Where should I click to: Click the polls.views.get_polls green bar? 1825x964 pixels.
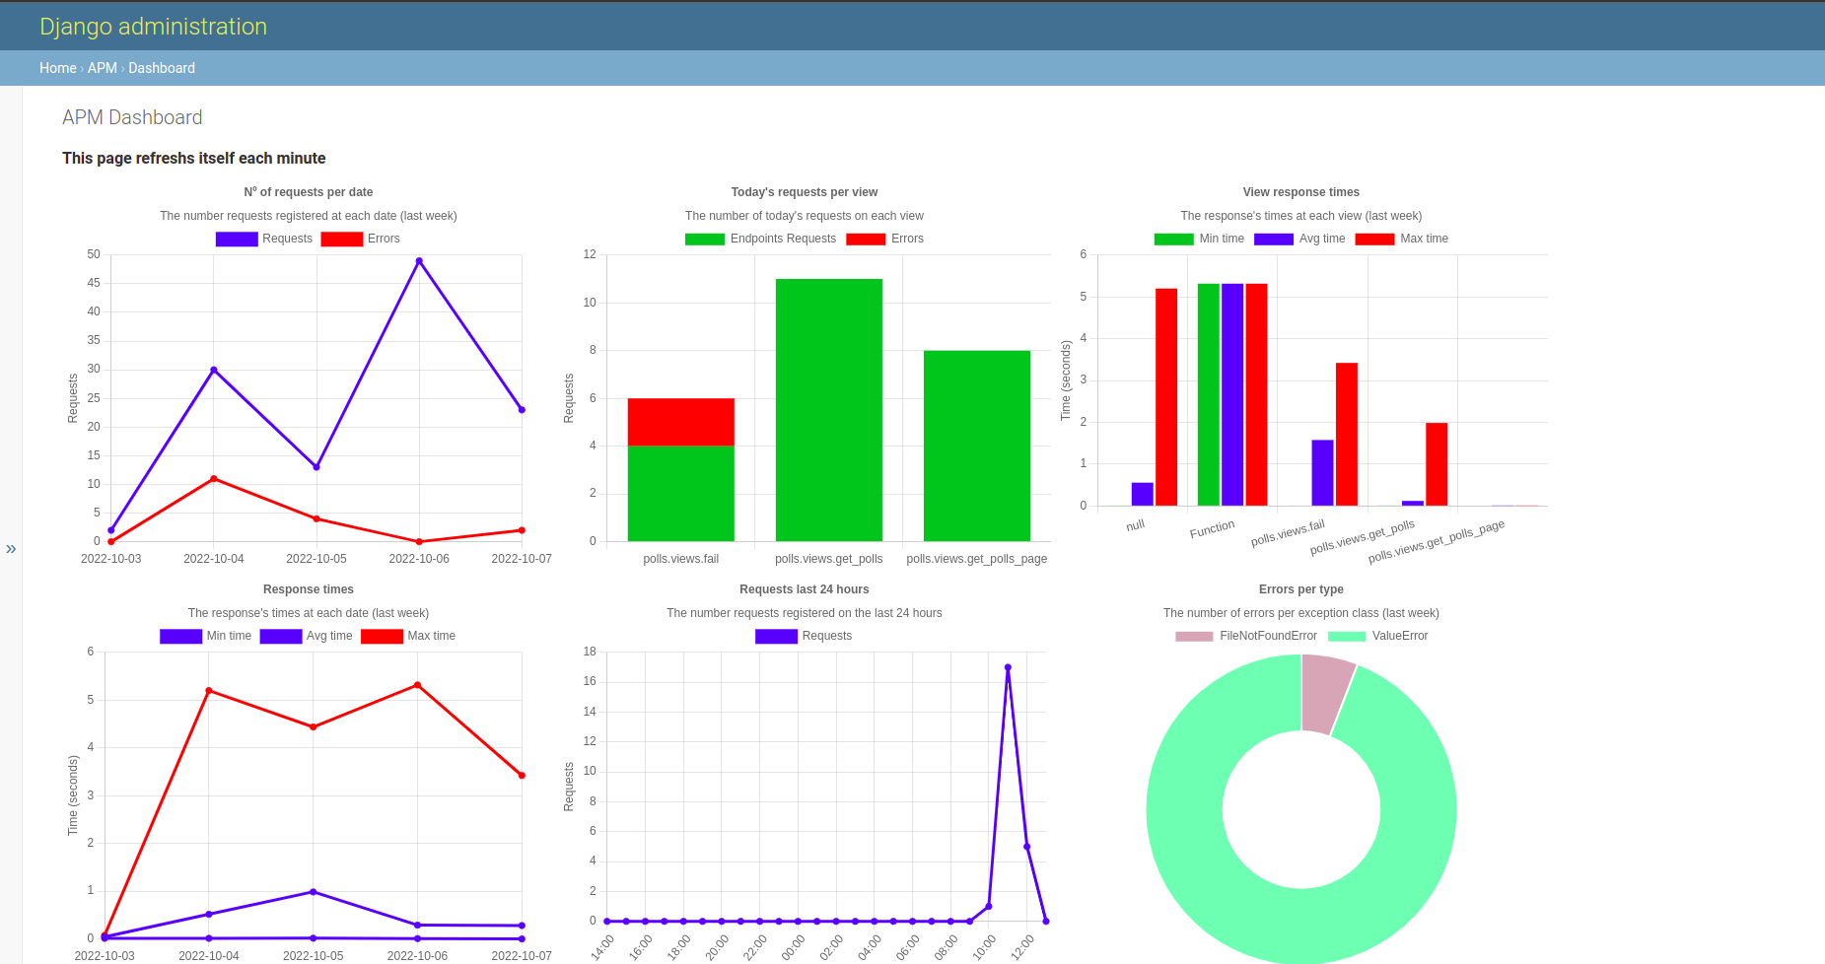click(x=829, y=410)
